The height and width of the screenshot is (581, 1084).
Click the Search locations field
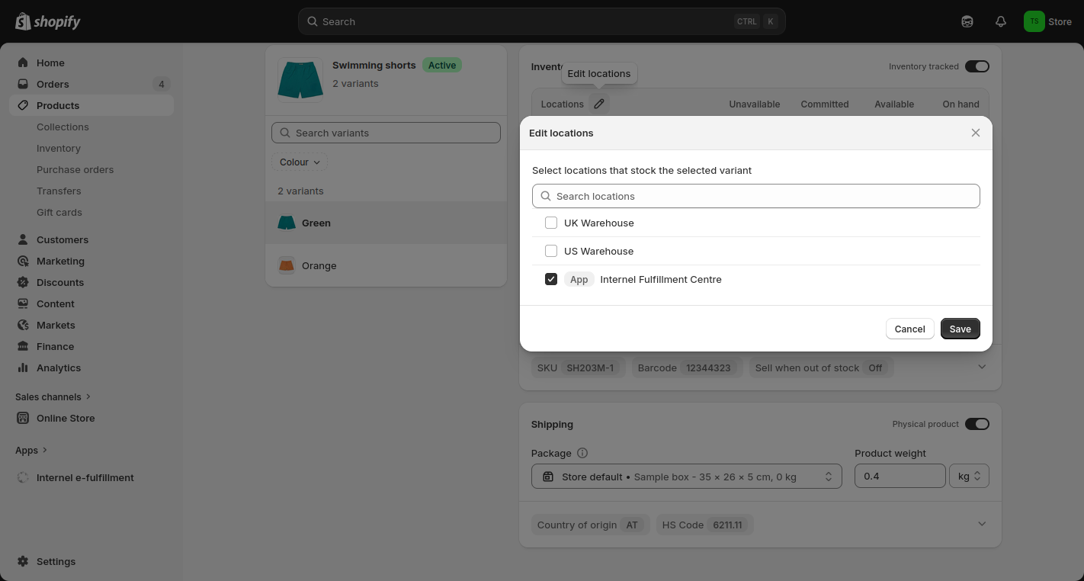click(x=755, y=196)
